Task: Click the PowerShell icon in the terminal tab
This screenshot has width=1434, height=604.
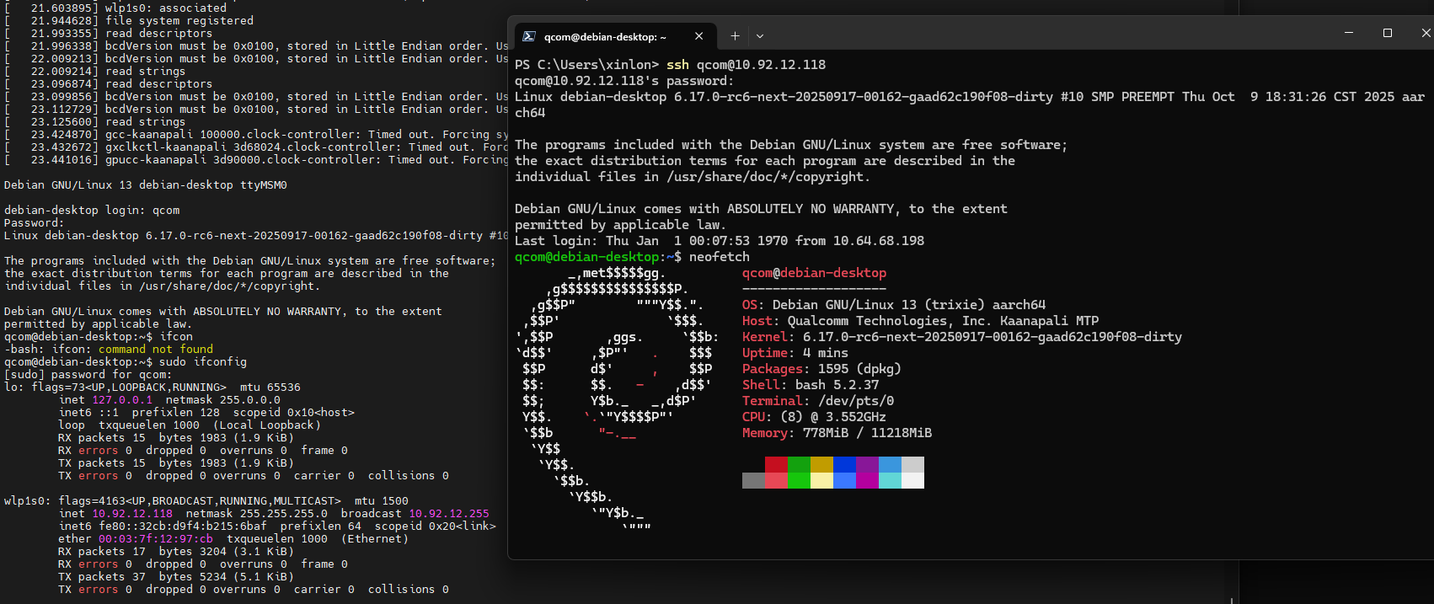Action: pyautogui.click(x=529, y=36)
